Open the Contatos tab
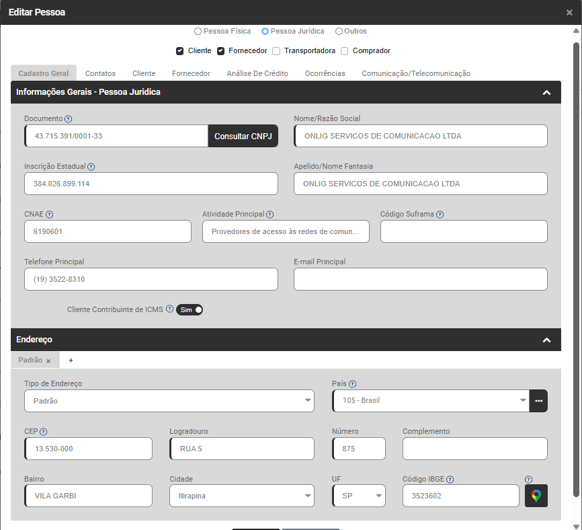The image size is (582, 530). click(100, 73)
